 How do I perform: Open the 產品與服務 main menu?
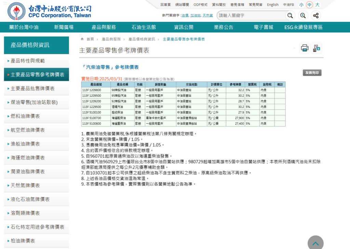click(x=104, y=27)
